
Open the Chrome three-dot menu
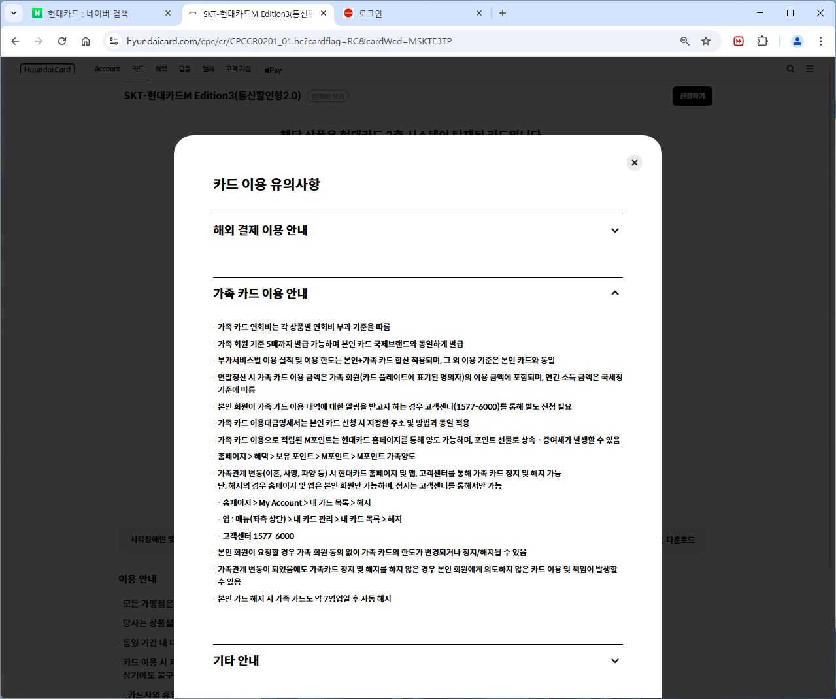click(x=821, y=41)
